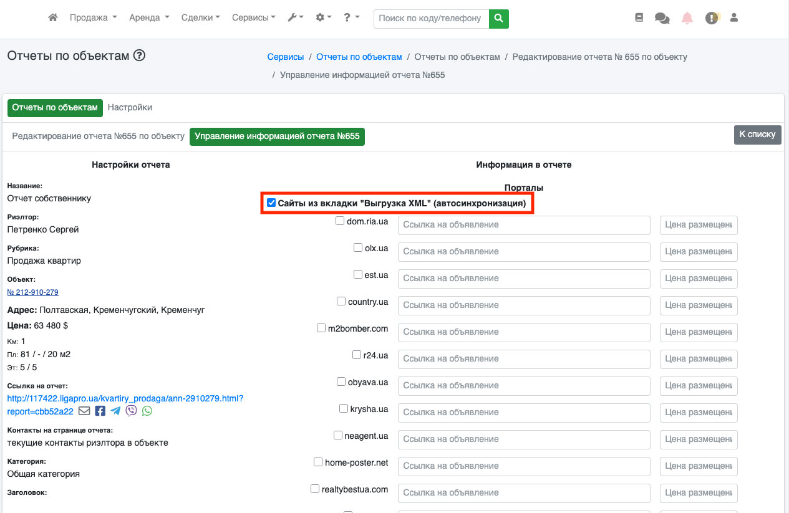Screen dimensions: 789x513
Task: Share report link via Telegram icon
Action: click(x=115, y=411)
